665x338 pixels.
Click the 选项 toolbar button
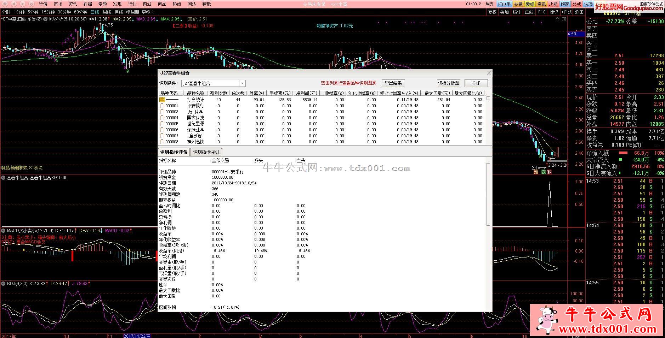(588, 4)
